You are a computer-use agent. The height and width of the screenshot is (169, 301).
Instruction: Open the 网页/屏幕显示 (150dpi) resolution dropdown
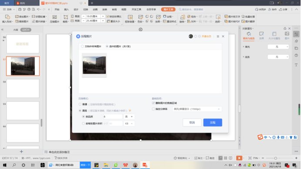tap(197, 109)
